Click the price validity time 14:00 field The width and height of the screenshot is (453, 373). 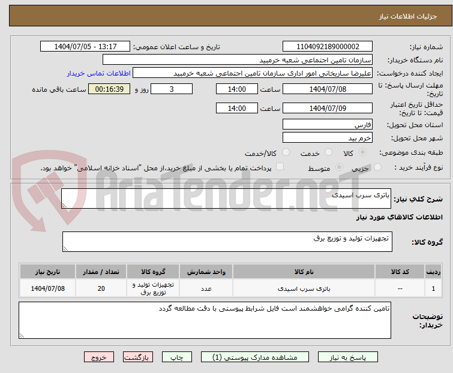coord(237,108)
